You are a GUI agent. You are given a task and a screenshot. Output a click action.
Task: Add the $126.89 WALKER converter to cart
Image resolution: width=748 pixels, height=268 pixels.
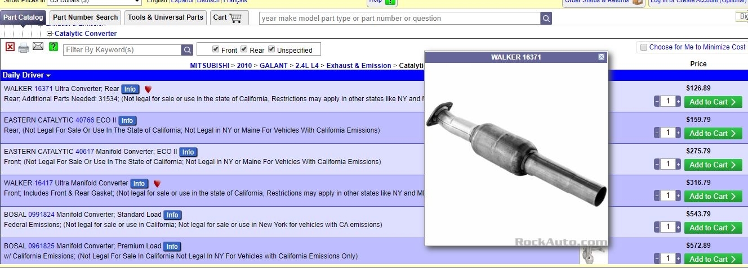pyautogui.click(x=713, y=102)
